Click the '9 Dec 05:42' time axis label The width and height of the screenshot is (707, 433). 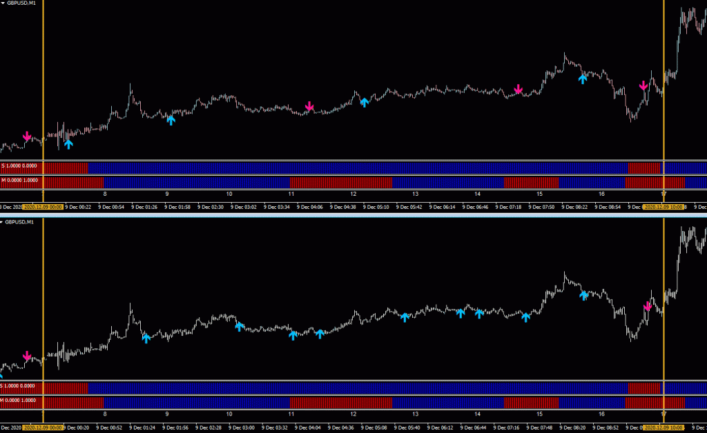[409, 208]
